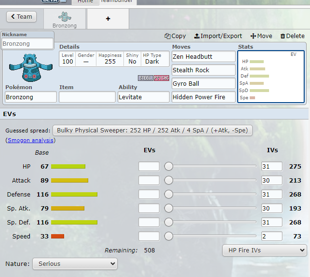Viewport: 310px width, 277px height.
Task: Open Import/Export for this Pokémon
Action: (218, 36)
